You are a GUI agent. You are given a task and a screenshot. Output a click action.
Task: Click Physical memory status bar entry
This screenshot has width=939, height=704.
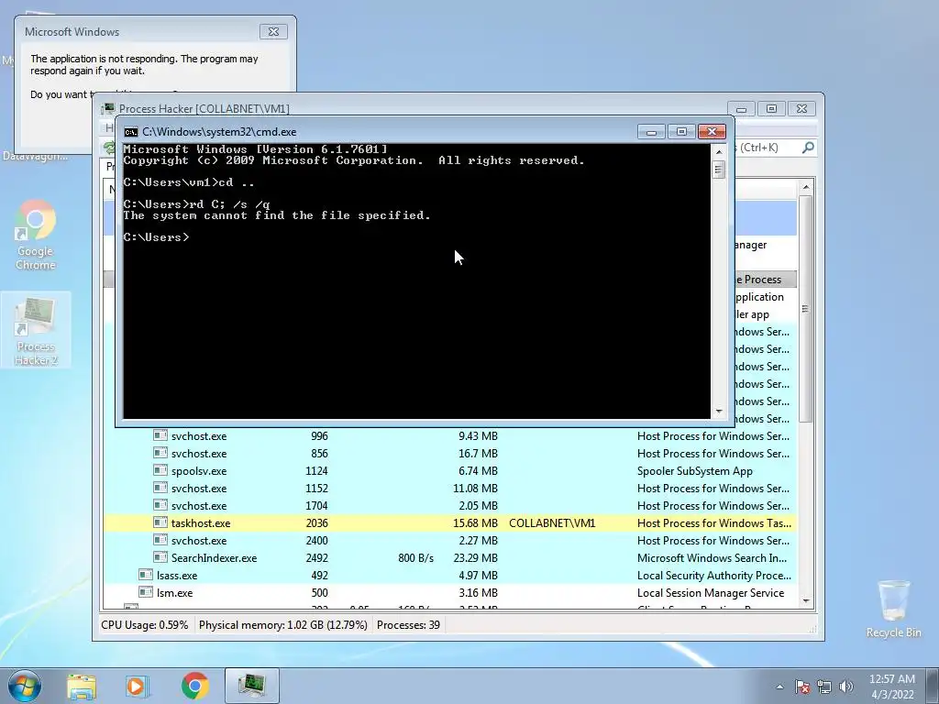[282, 625]
